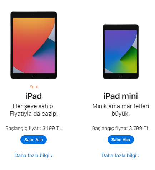Open the iPad mini's purple-green wallpaper screen image
The height and width of the screenshot is (170, 155).
(x=121, y=51)
